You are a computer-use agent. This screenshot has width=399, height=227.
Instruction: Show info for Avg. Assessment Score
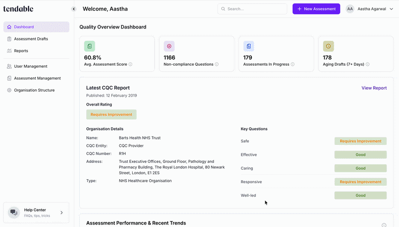(131, 64)
